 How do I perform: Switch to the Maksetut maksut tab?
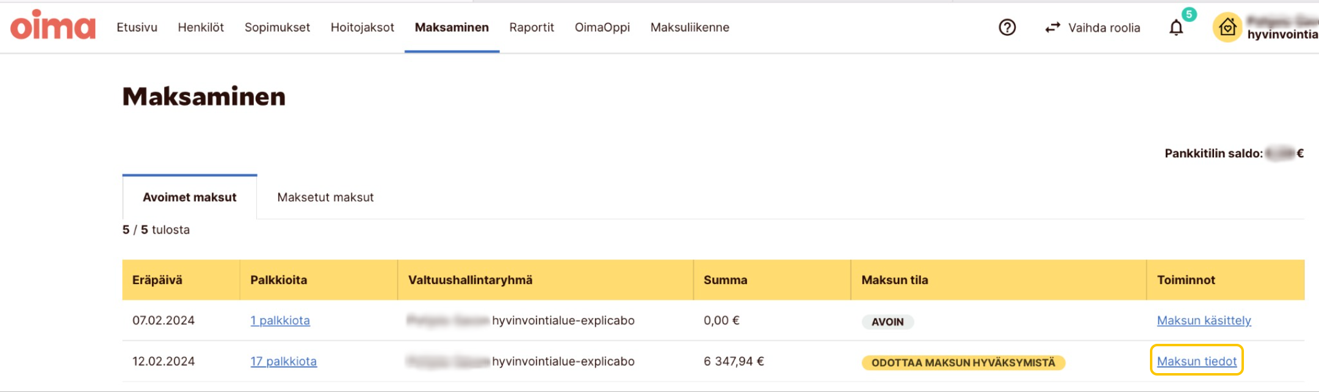pos(325,198)
